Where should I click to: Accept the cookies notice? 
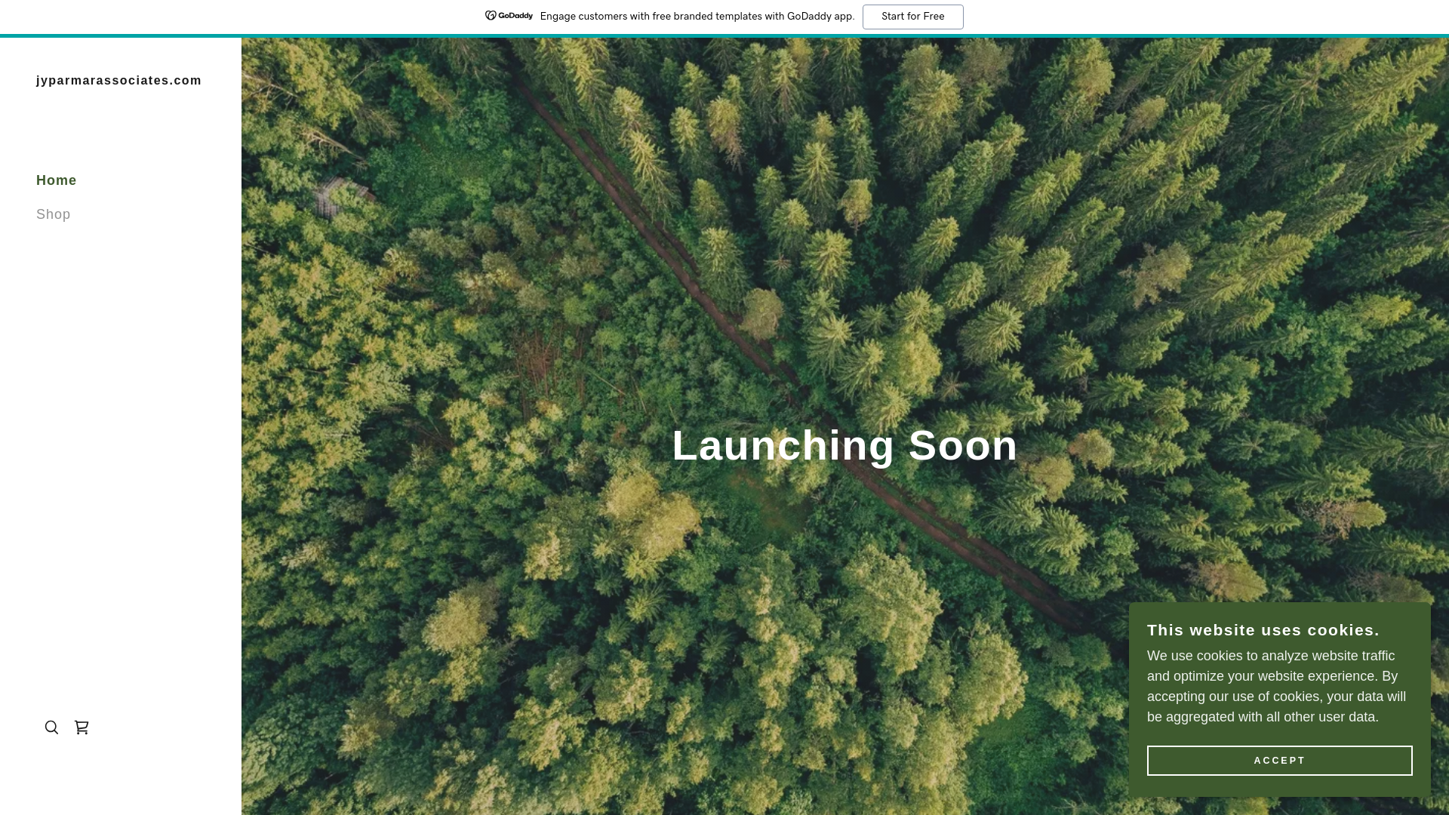click(1279, 761)
